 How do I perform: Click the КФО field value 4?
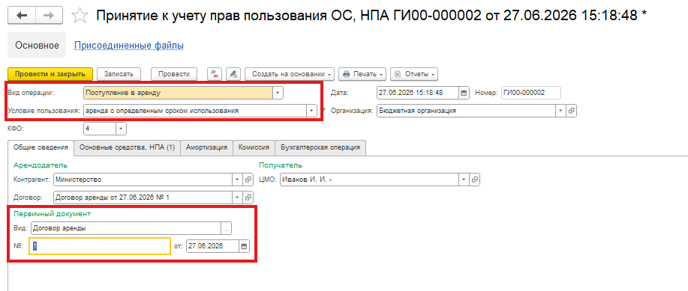(100, 129)
